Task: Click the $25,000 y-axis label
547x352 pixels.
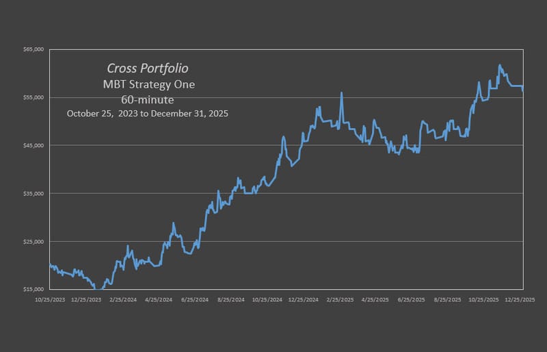Action: click(34, 241)
